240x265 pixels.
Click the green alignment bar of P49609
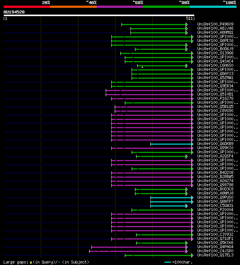point(154,25)
